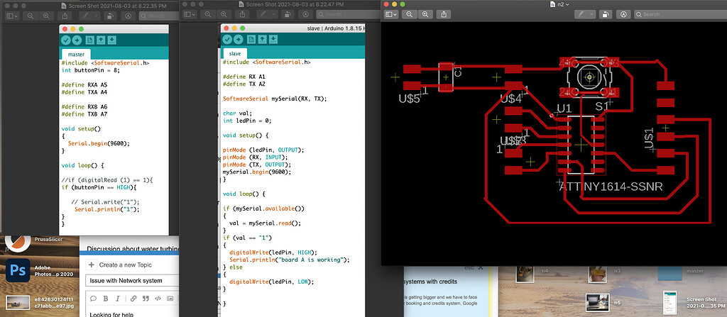Share the 8.22.35 PM screenshot

pos(64,16)
